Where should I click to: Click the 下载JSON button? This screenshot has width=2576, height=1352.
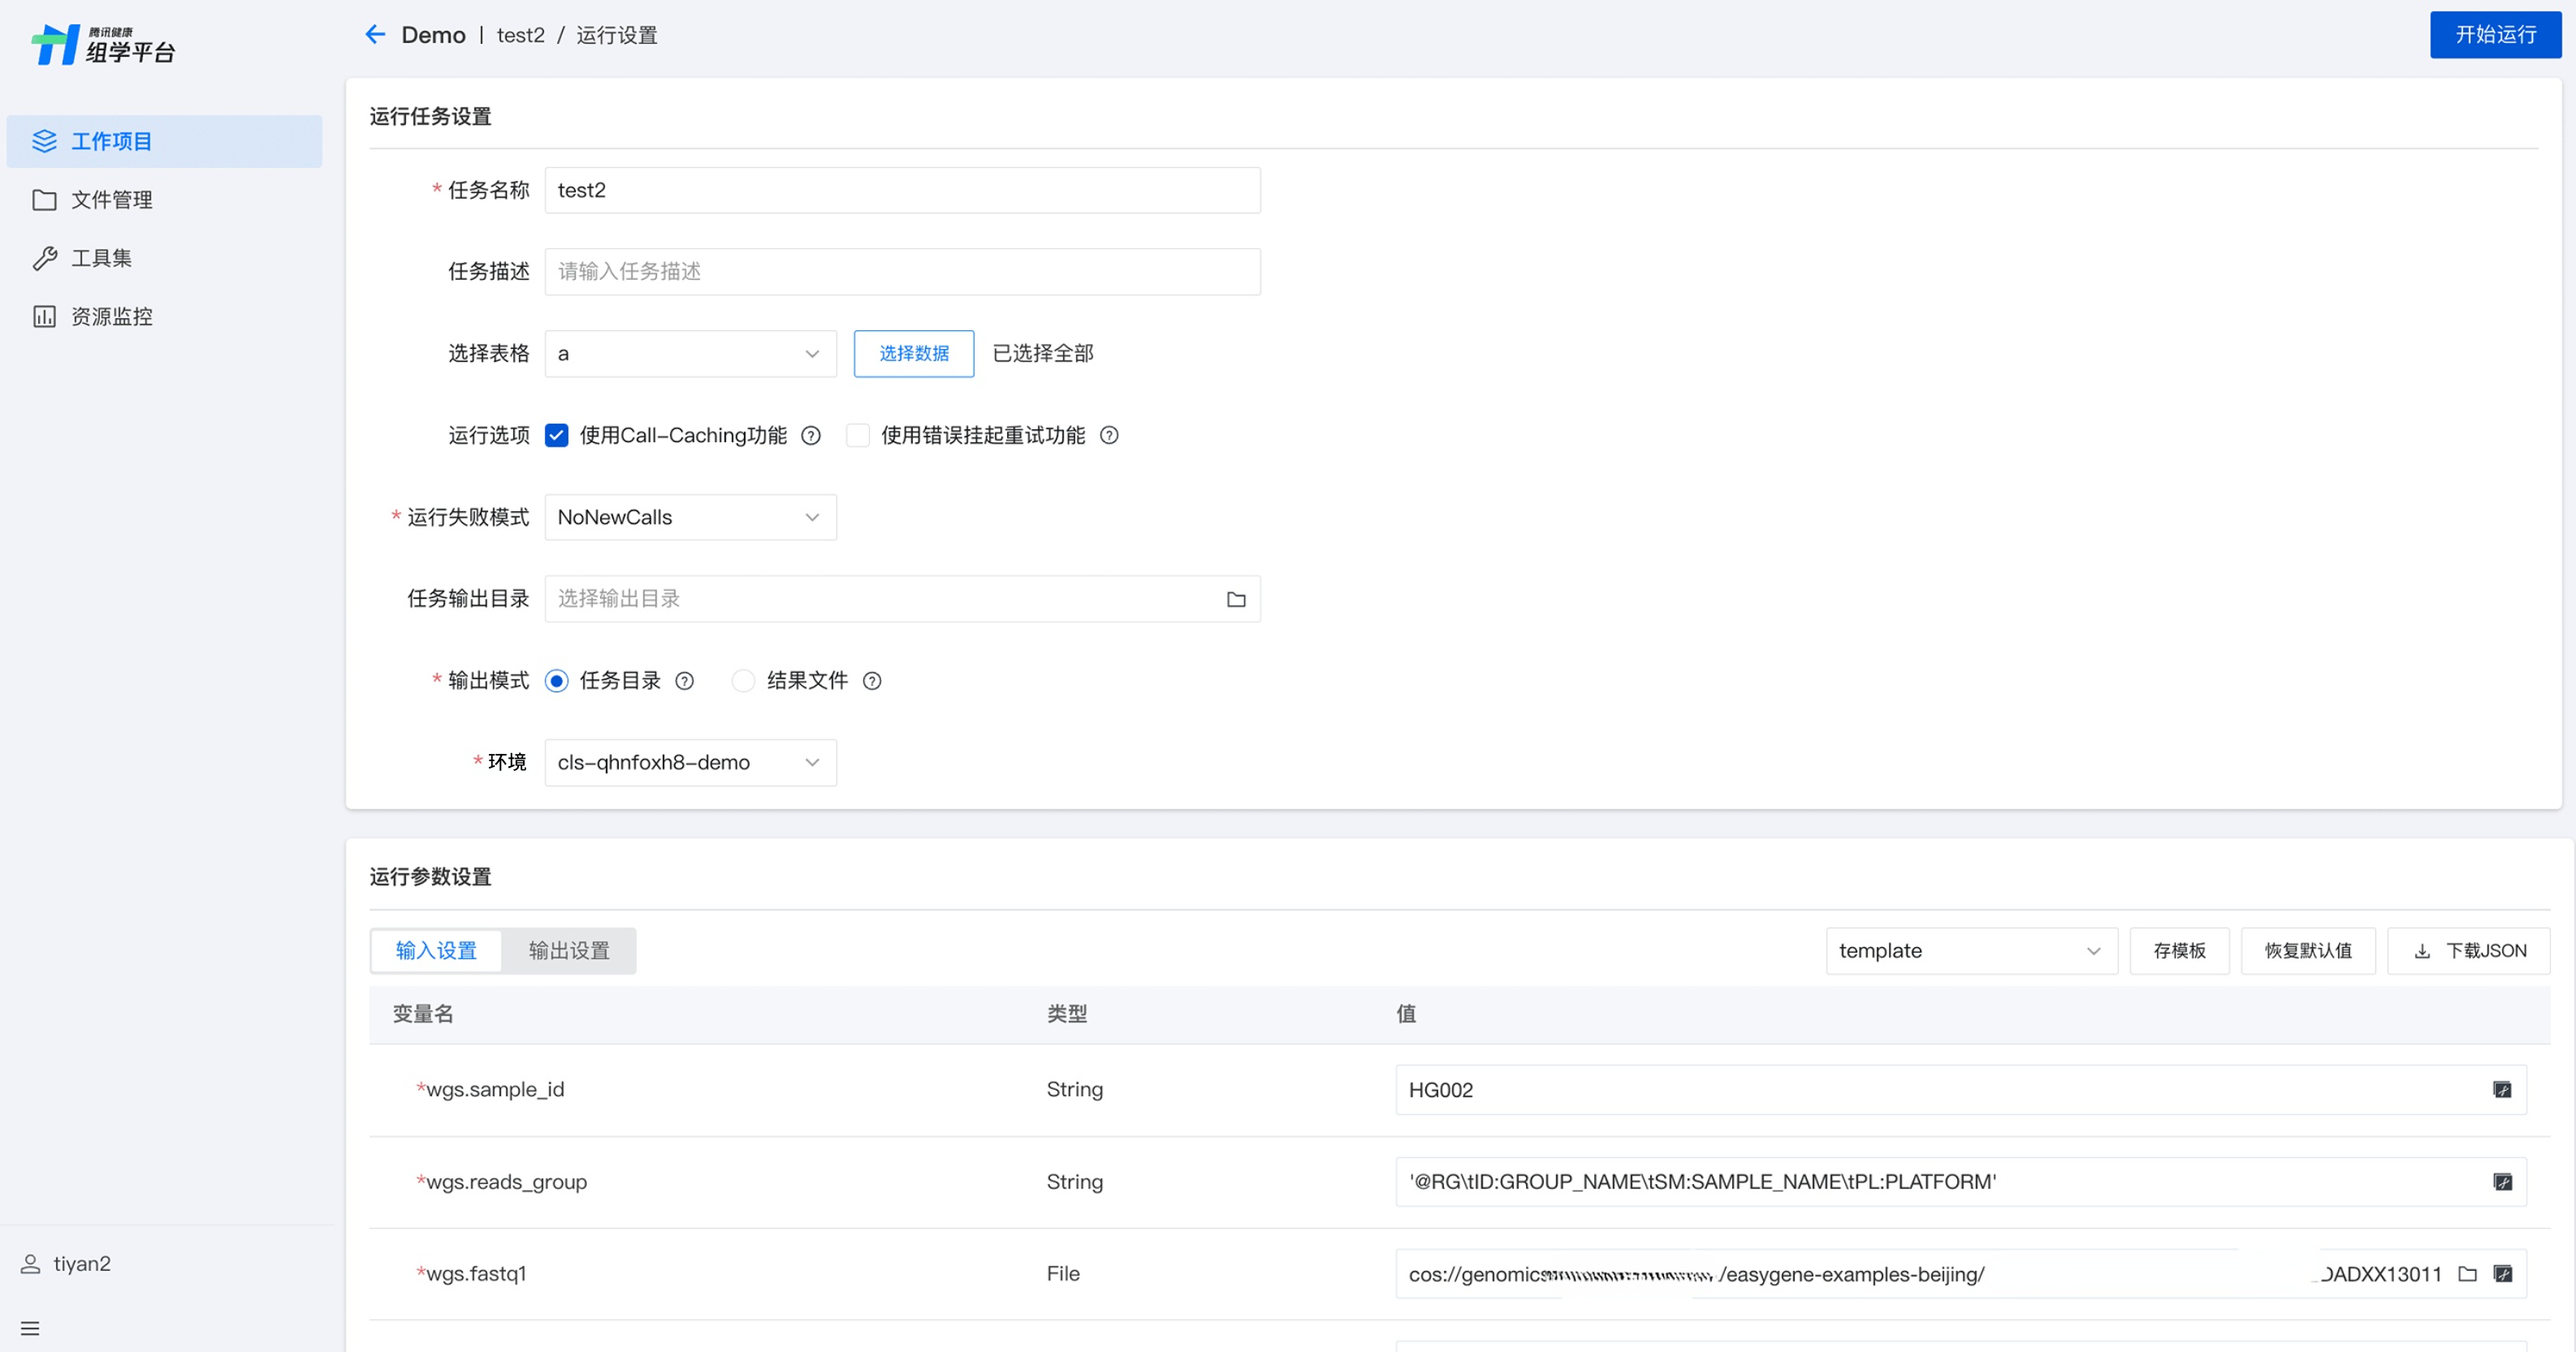click(x=2468, y=951)
